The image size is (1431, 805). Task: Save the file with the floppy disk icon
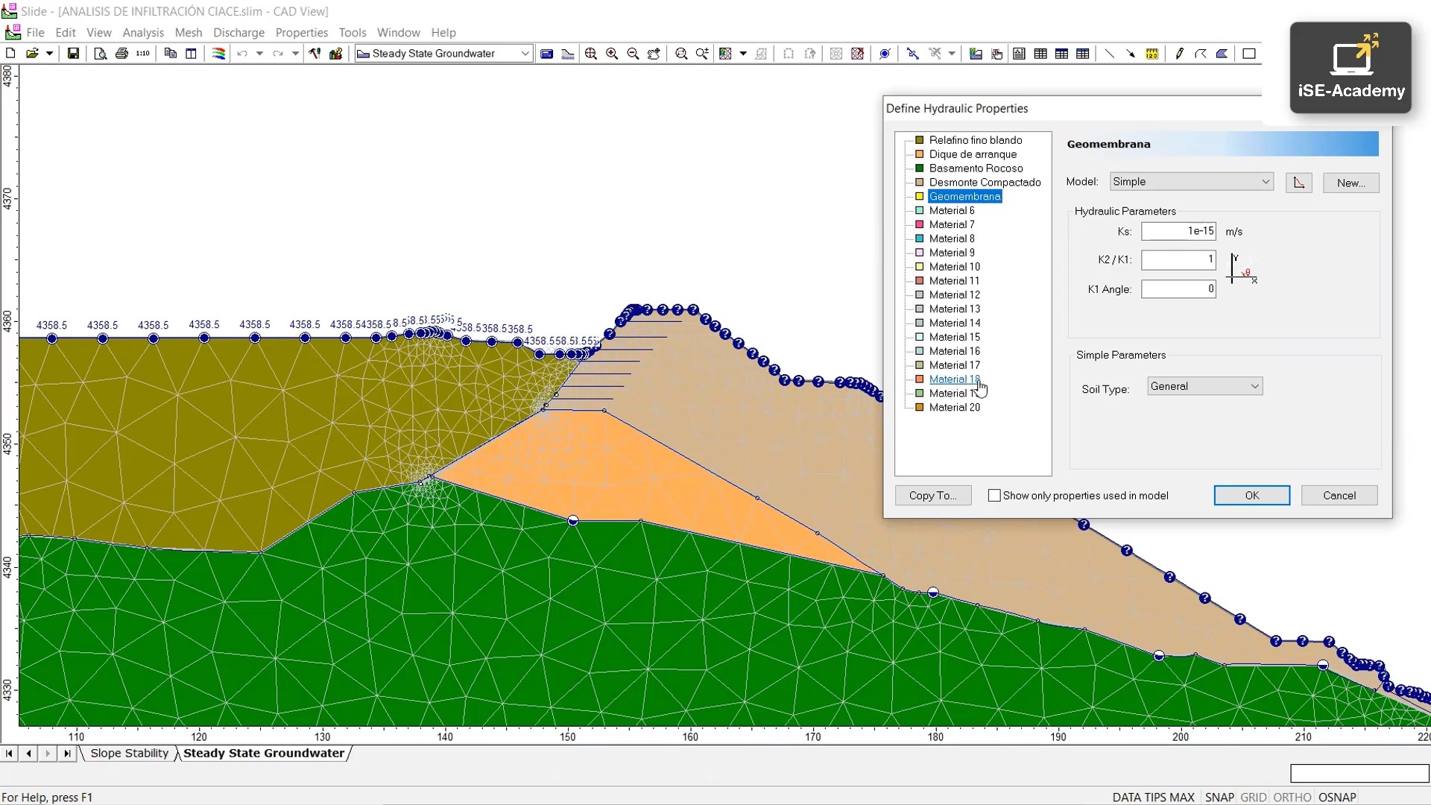pos(73,54)
